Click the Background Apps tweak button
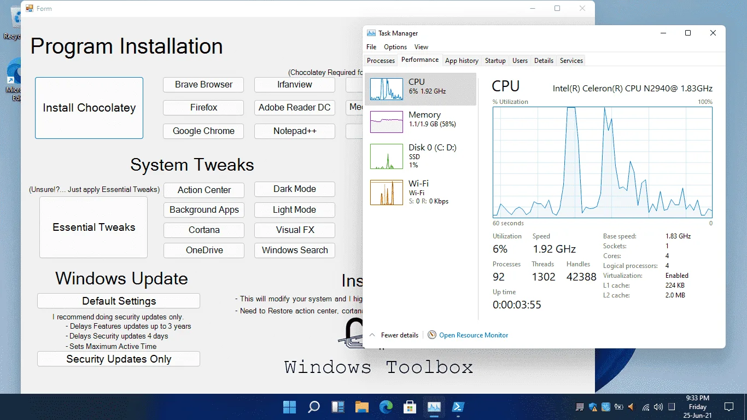This screenshot has width=747, height=420. coord(204,210)
